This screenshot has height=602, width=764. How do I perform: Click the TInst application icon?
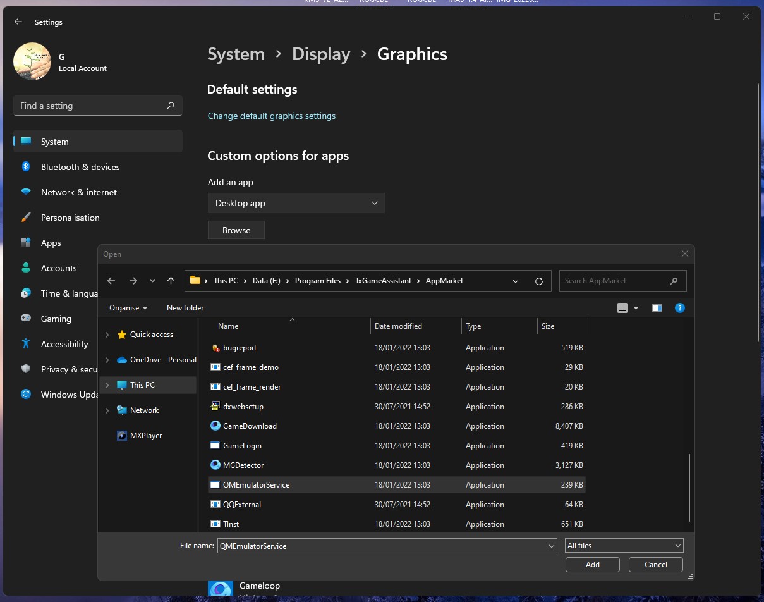[215, 524]
